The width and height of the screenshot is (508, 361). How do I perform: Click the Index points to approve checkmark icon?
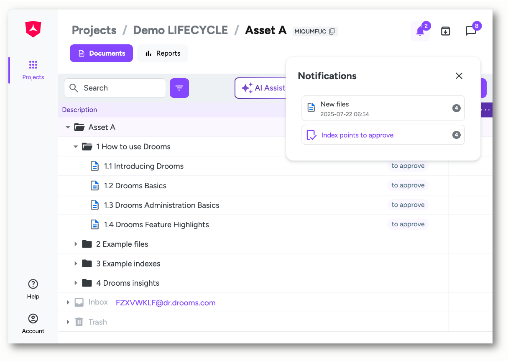pos(311,135)
